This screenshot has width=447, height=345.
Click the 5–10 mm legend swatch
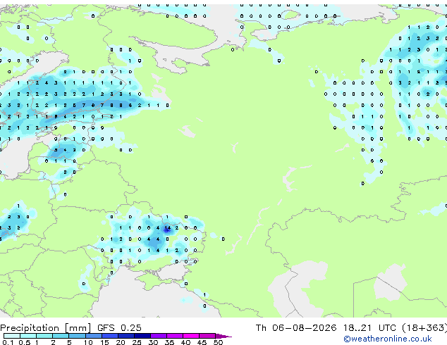pos(77,336)
